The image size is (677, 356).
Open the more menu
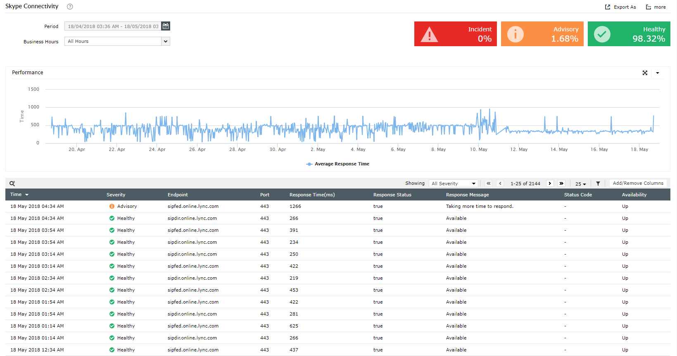pos(656,7)
